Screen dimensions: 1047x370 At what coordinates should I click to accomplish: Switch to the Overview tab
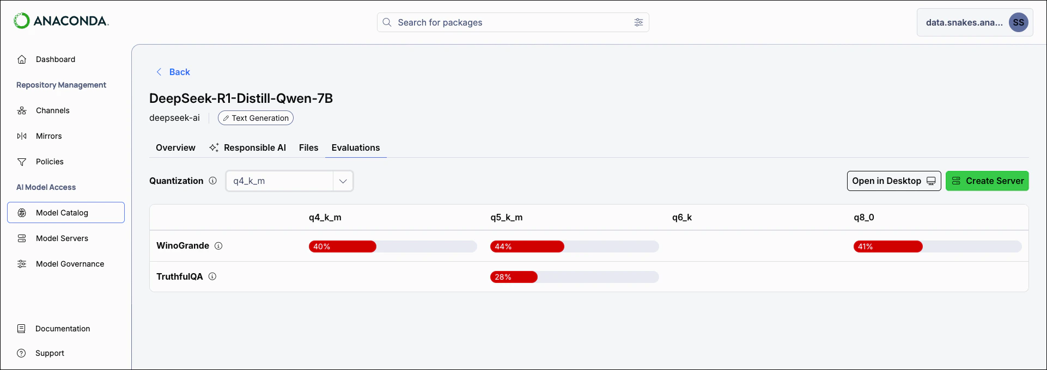[175, 147]
